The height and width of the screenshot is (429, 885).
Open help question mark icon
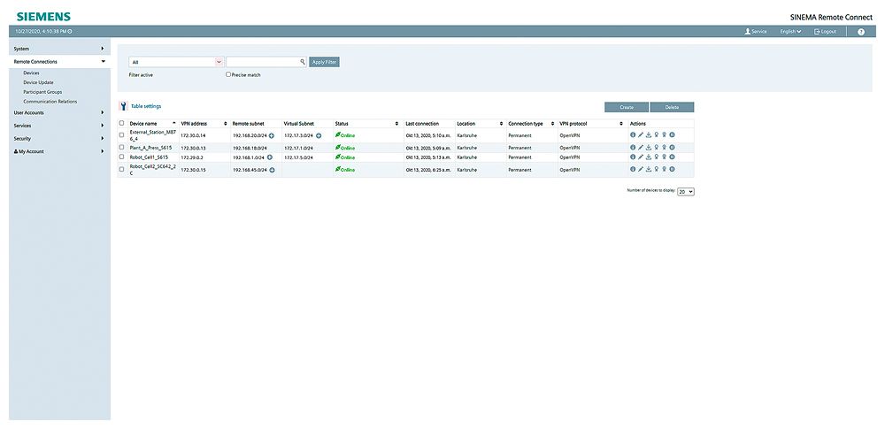click(x=861, y=32)
